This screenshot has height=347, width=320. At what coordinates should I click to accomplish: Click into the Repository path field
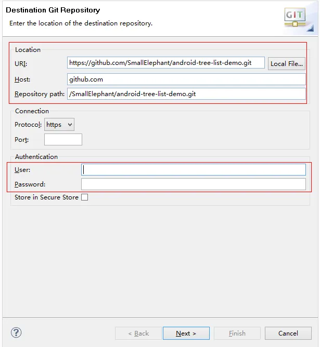click(x=186, y=94)
